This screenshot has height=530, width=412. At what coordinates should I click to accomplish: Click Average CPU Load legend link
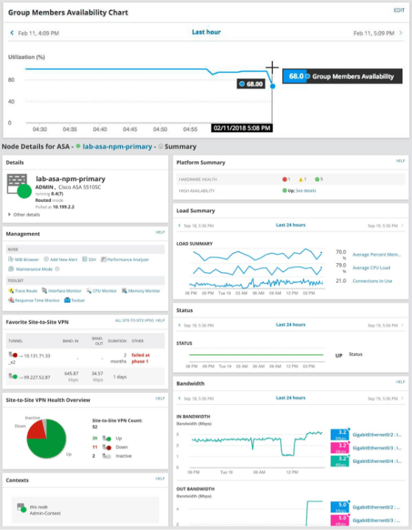tap(371, 268)
